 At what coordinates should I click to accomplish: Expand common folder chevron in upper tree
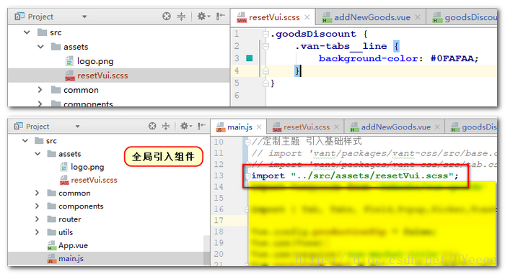tap(40, 90)
